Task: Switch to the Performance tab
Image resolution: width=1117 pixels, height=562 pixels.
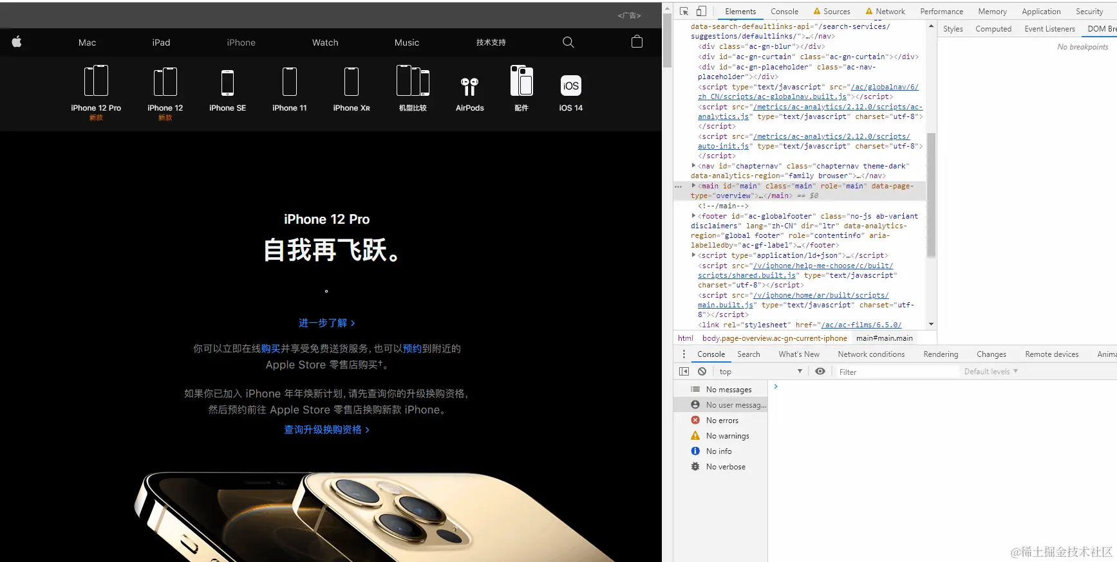Action: point(941,12)
